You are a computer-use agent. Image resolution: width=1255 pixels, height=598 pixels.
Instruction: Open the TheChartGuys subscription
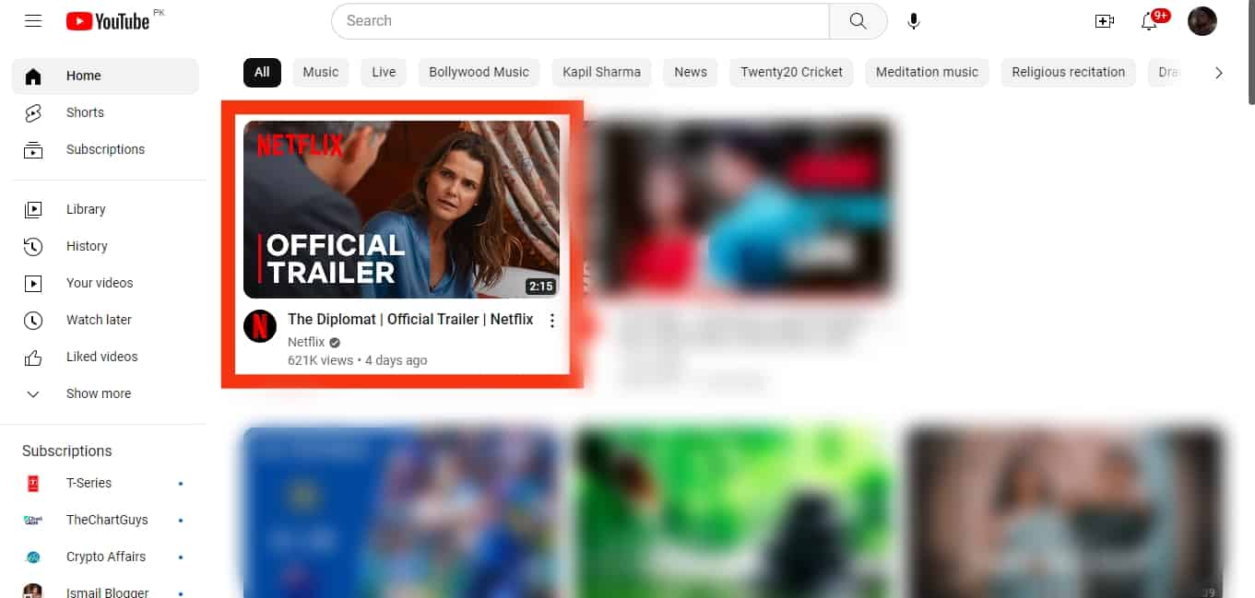(105, 521)
